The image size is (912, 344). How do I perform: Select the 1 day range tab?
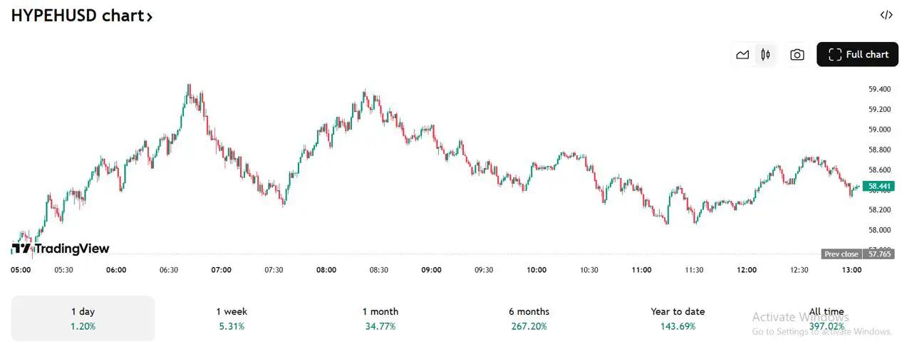pos(83,318)
